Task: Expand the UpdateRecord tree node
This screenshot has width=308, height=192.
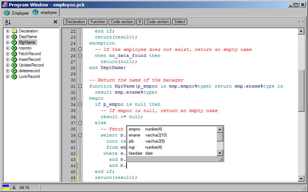Action: click(7, 65)
